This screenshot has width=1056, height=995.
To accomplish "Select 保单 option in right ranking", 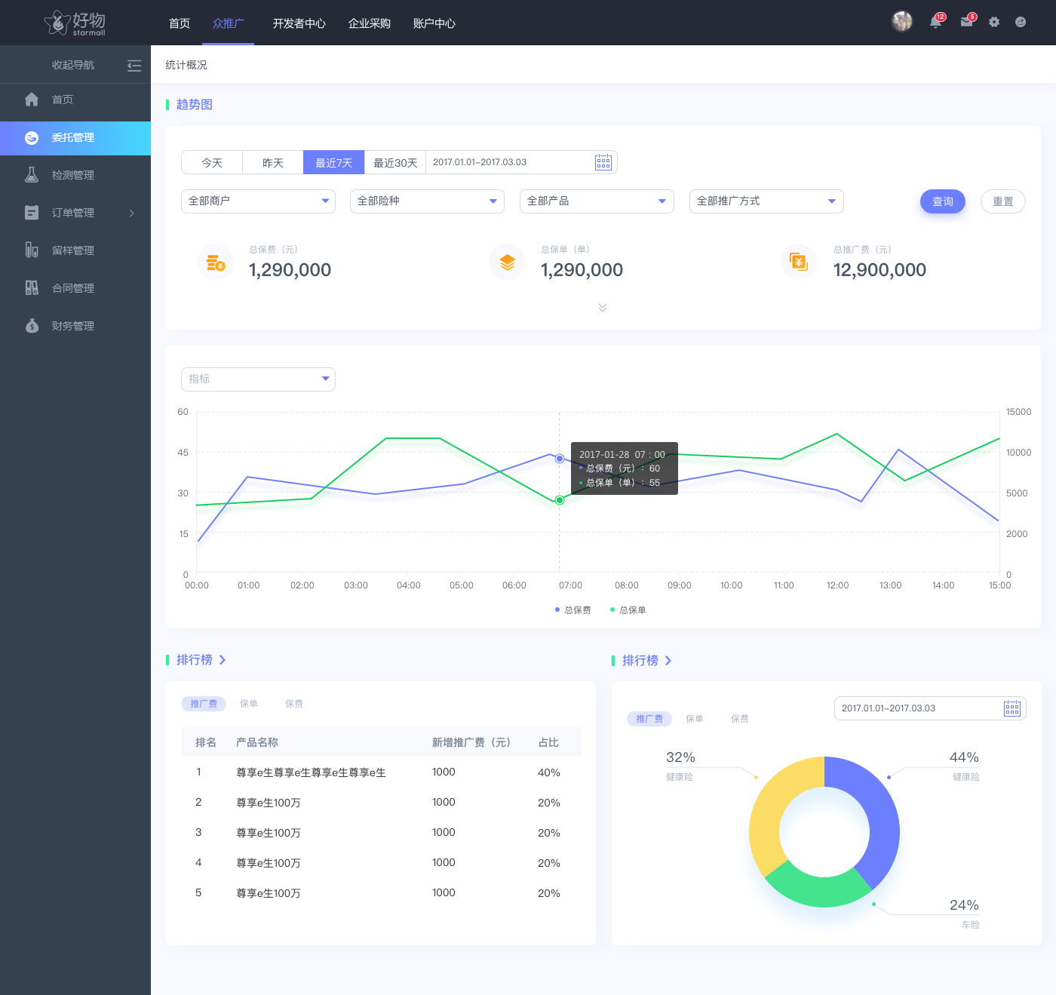I will [x=695, y=719].
